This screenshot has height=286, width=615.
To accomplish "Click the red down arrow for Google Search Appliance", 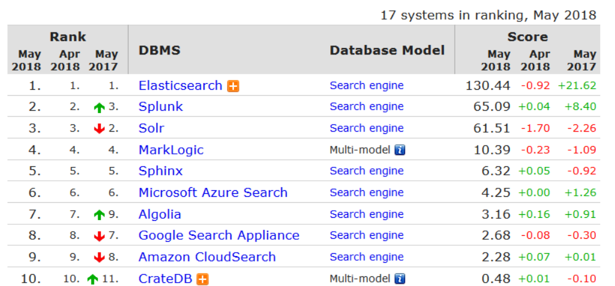I will 99,236.
